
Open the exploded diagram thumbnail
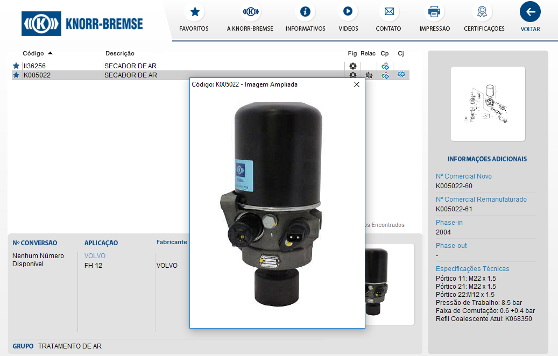point(488,104)
